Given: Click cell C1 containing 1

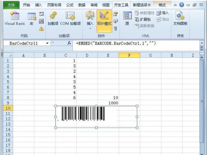Looking at the screenshot, I should click(66, 60).
